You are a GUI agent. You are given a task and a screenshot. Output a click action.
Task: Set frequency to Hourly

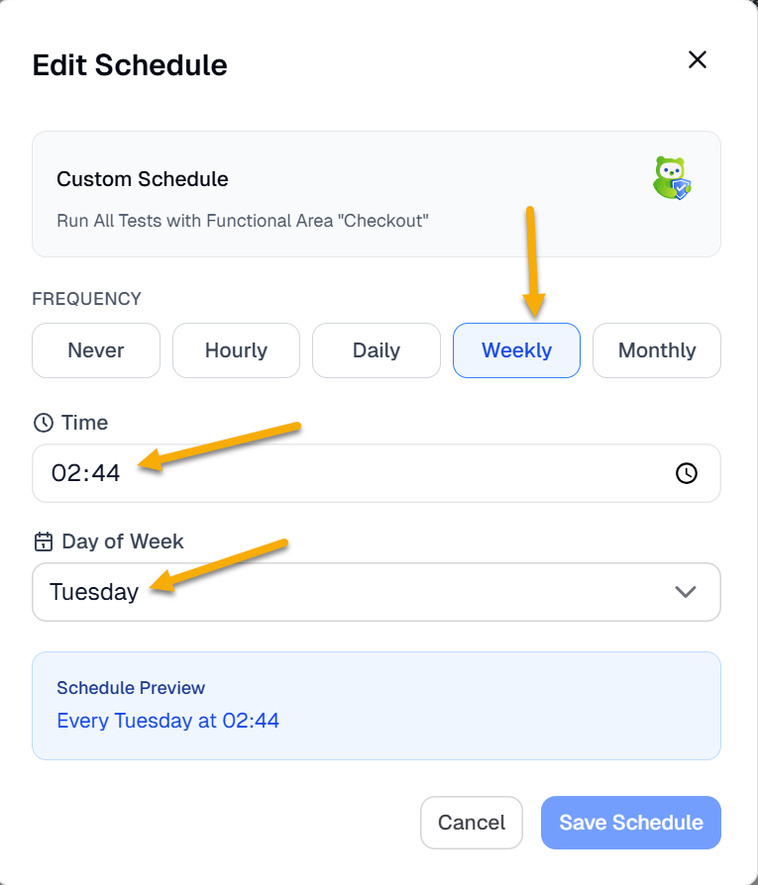(236, 350)
